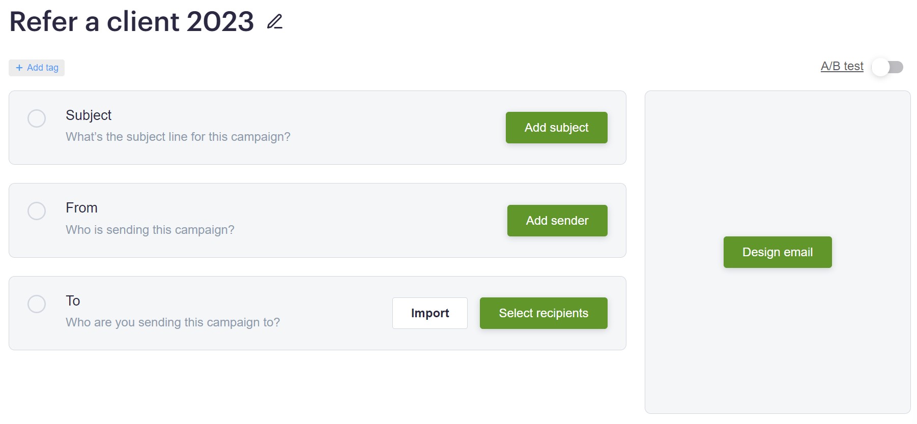Viewport: 917px width, 424px height.
Task: Click the From section heading
Action: pyautogui.click(x=81, y=208)
